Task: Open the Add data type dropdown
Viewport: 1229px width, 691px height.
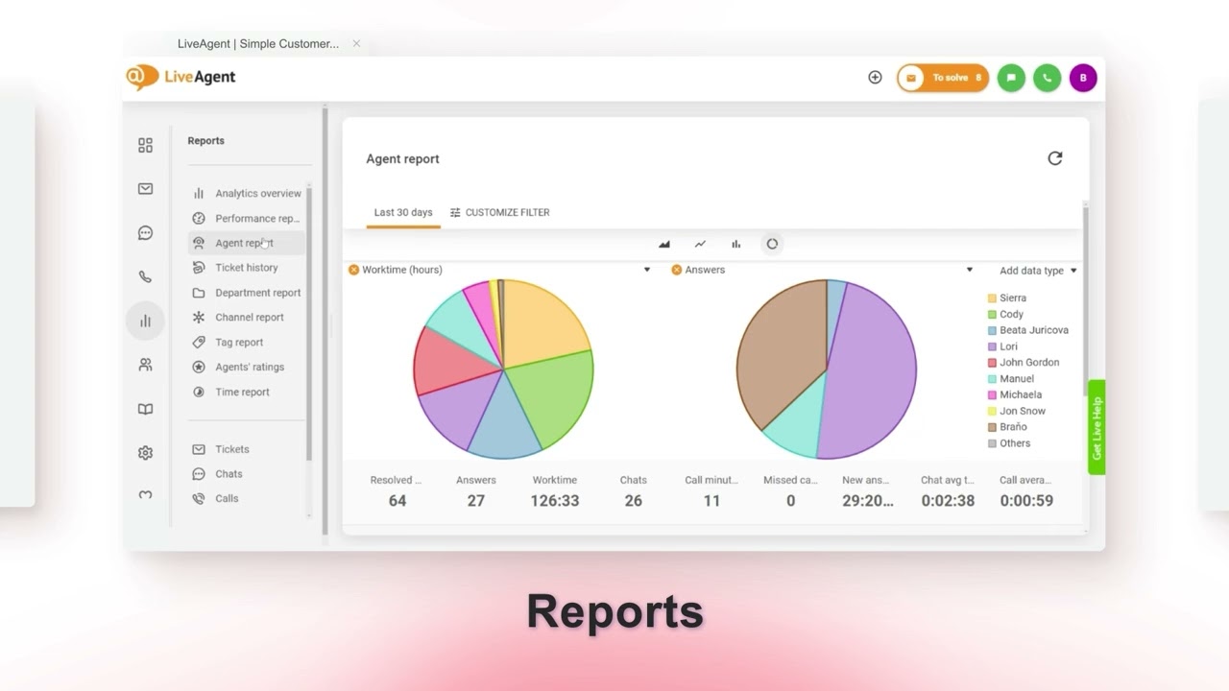Action: (x=1038, y=271)
